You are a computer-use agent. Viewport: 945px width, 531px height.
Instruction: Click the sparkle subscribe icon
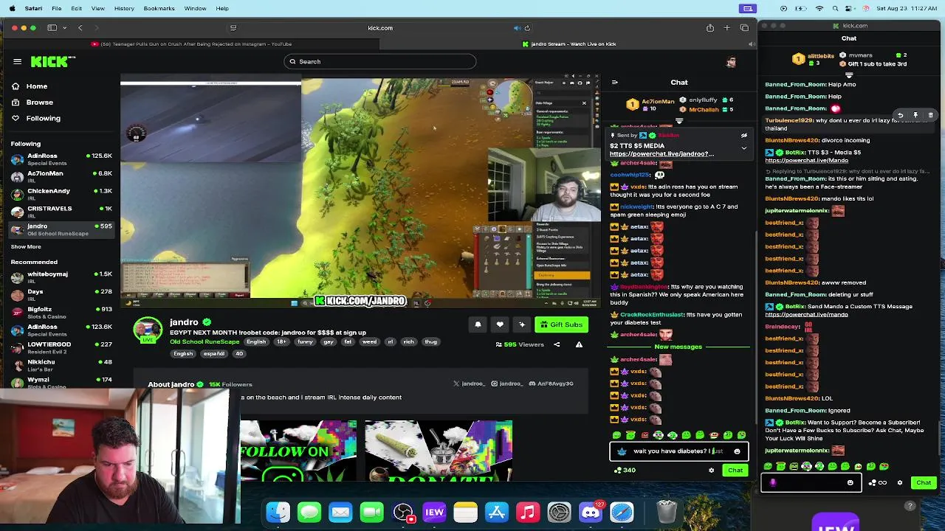(522, 324)
